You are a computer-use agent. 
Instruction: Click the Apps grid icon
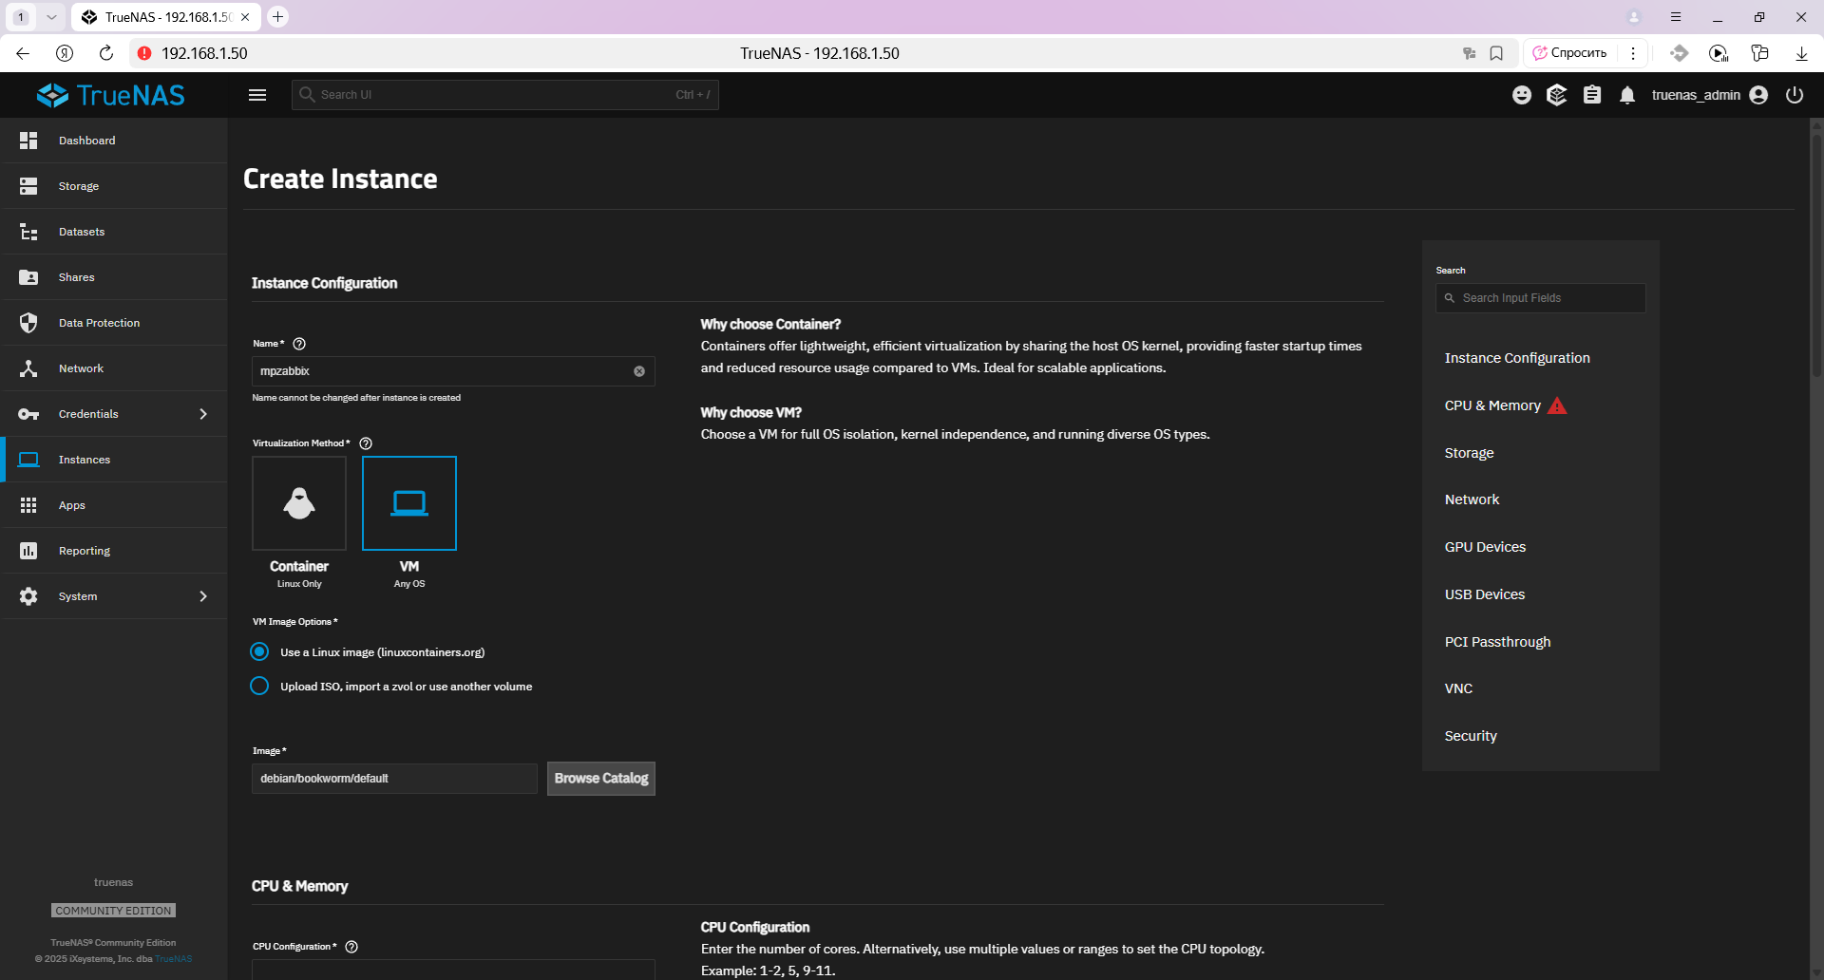click(28, 505)
